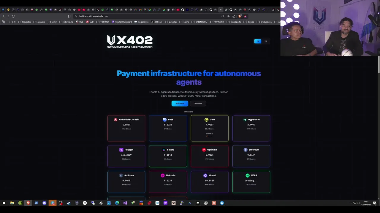Click the HyperEVM logo icon

(x=245, y=120)
